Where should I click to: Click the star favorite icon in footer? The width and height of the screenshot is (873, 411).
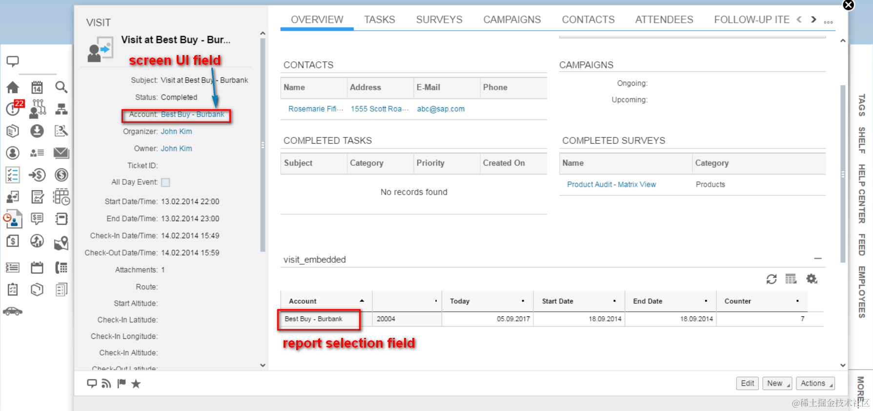pyautogui.click(x=136, y=384)
